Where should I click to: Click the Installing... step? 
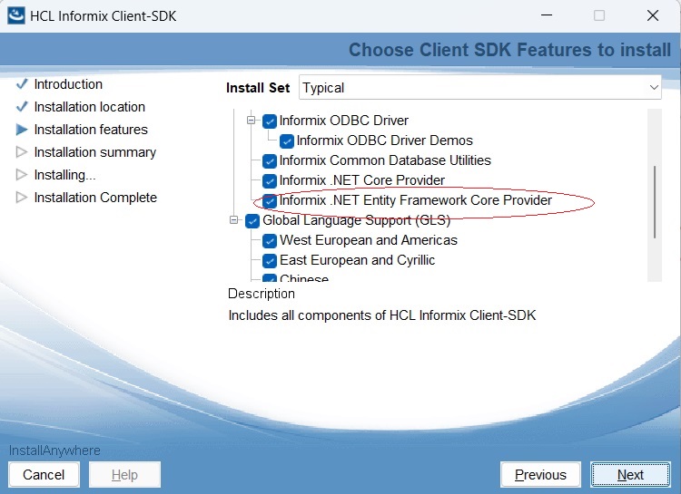tap(64, 175)
